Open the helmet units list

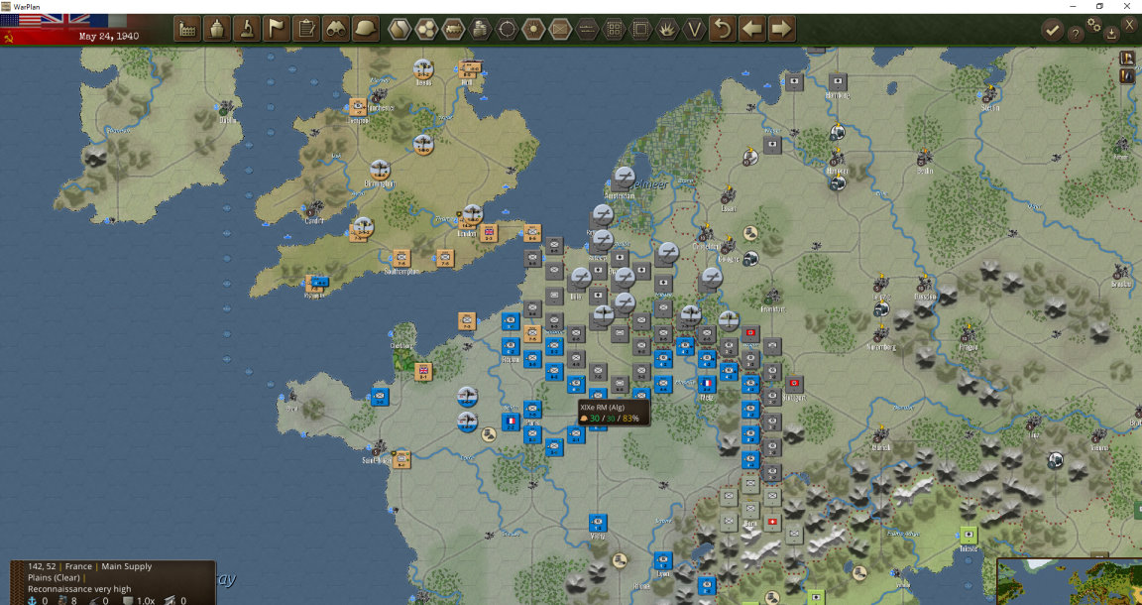tap(366, 29)
